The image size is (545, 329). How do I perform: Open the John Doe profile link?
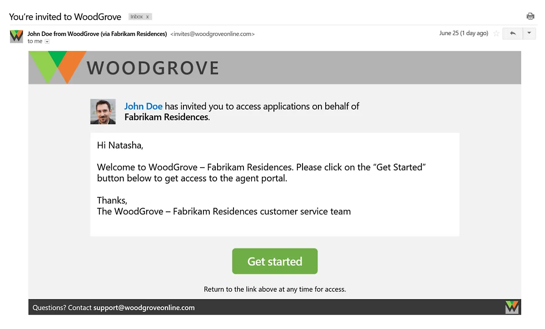pyautogui.click(x=143, y=106)
